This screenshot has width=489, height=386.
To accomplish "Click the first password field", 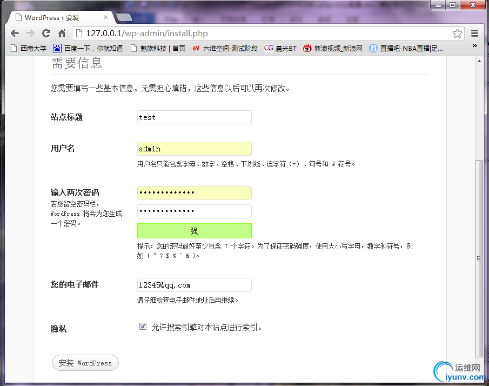I will (195, 193).
